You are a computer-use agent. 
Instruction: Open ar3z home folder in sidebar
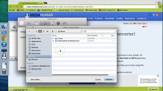33,44
